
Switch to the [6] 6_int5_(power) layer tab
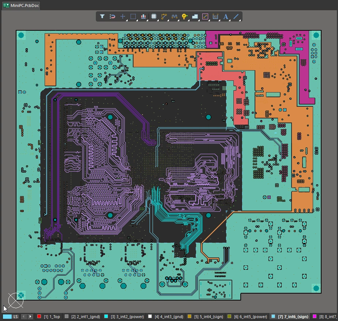247,317
